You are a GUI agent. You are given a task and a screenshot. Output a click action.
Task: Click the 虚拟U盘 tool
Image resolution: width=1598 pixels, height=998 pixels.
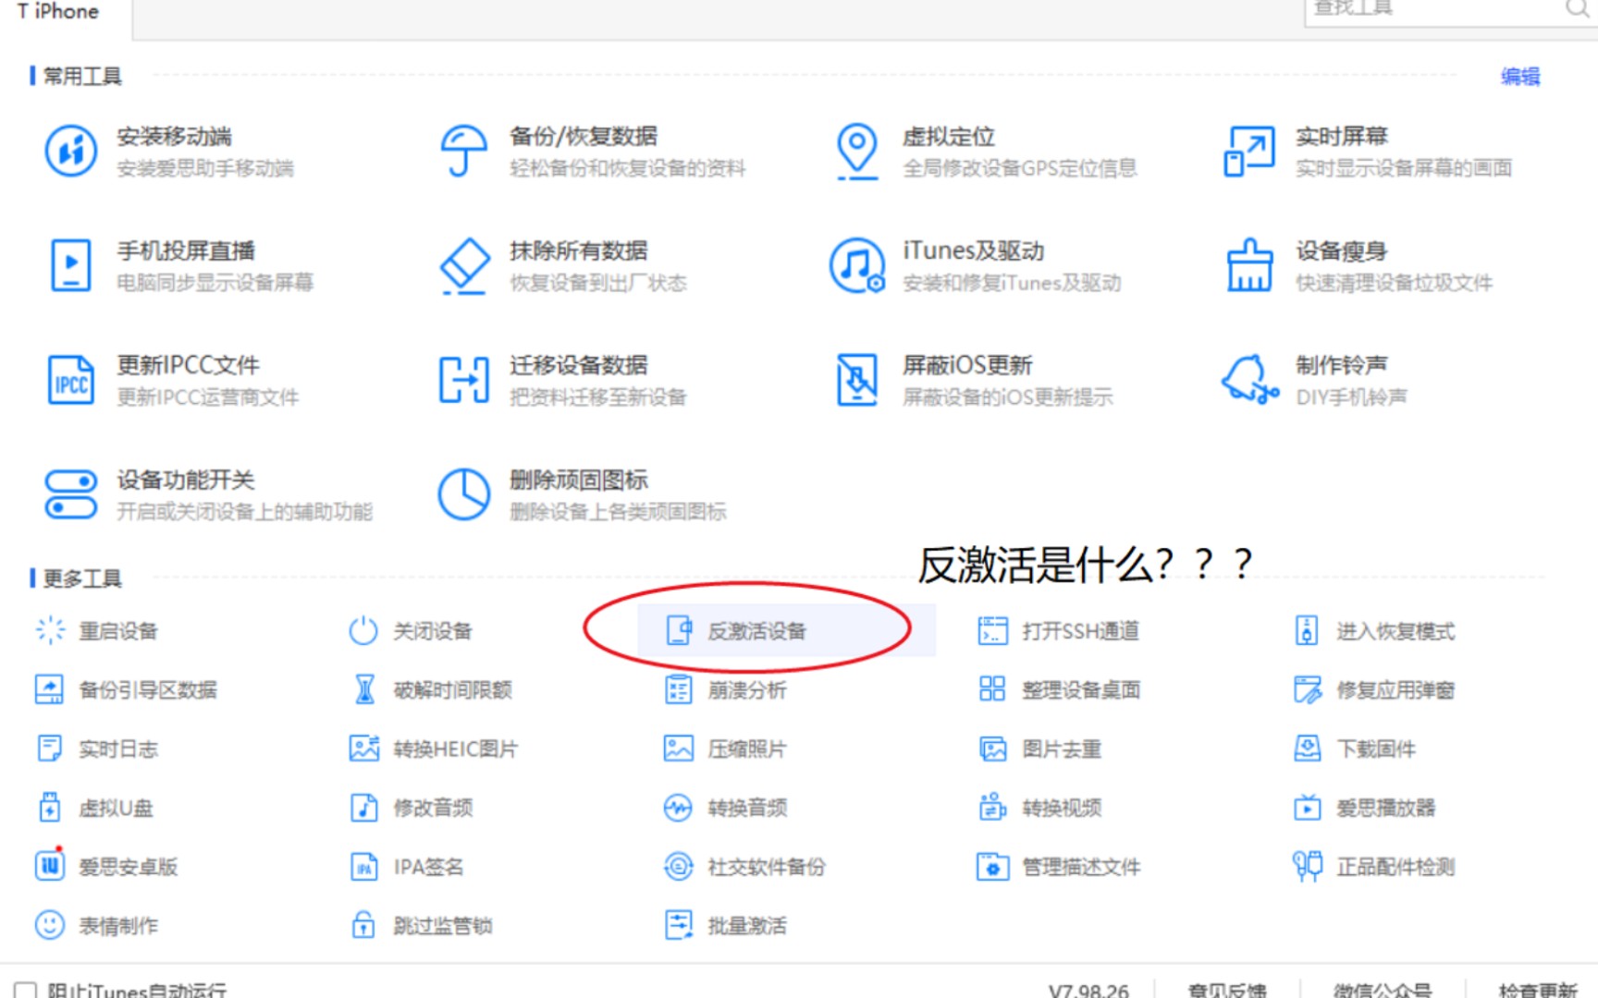(x=94, y=809)
